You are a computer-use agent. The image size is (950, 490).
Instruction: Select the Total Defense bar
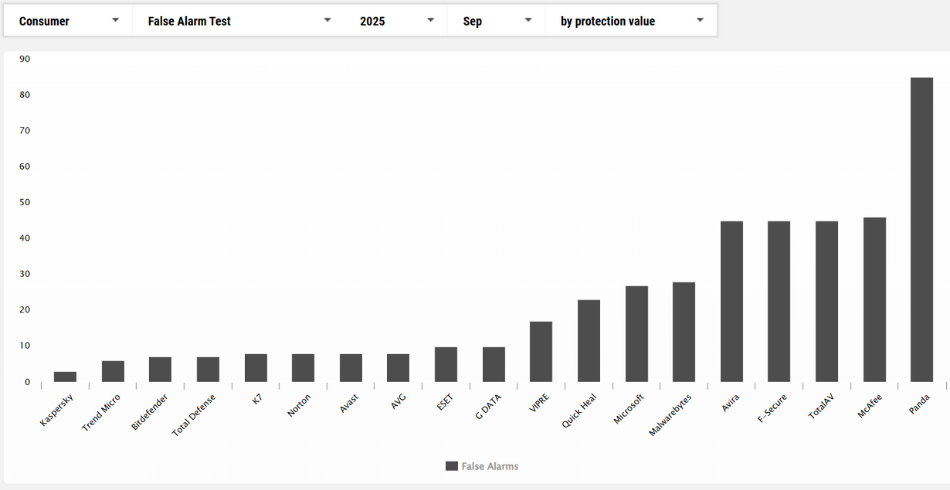tap(208, 370)
